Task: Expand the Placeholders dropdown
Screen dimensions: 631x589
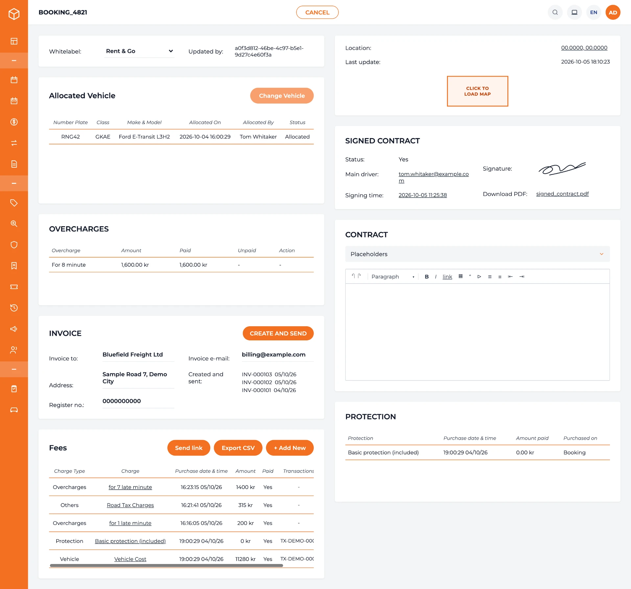Action: [477, 254]
